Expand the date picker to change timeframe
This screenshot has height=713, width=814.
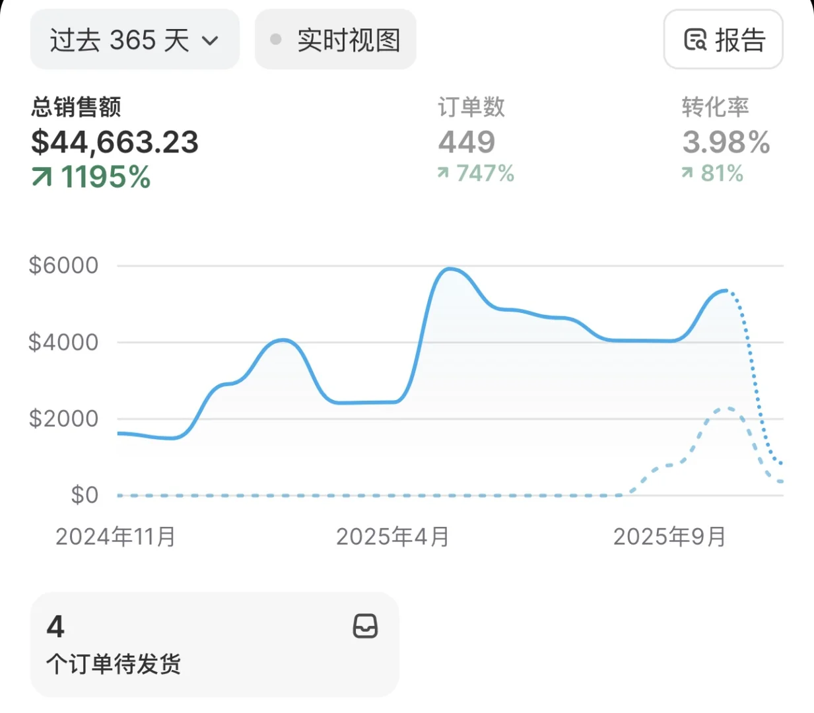(135, 40)
